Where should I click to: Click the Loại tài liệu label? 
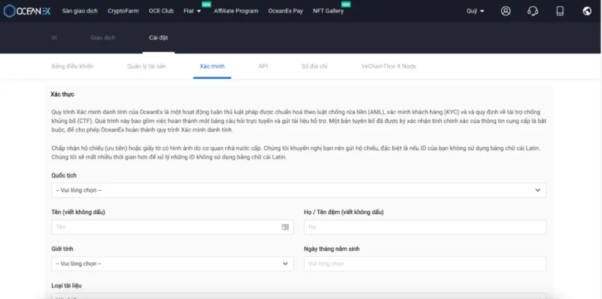[x=66, y=285]
